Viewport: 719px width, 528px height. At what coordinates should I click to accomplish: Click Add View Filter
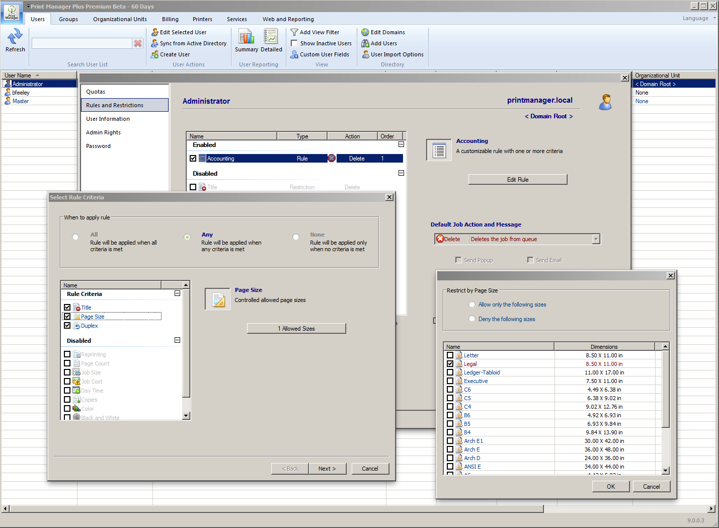[x=314, y=32]
